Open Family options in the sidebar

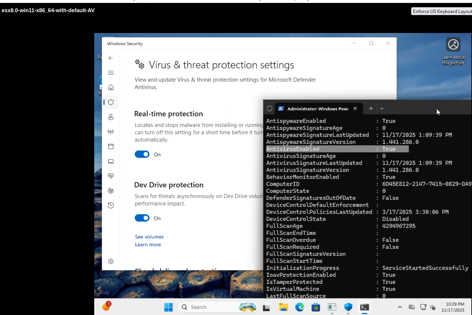click(111, 190)
